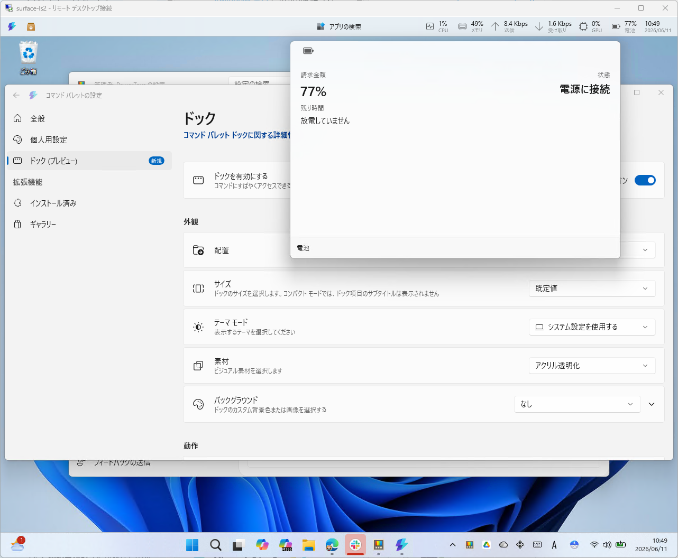Switch to PowerToys on the taskbar

379,545
